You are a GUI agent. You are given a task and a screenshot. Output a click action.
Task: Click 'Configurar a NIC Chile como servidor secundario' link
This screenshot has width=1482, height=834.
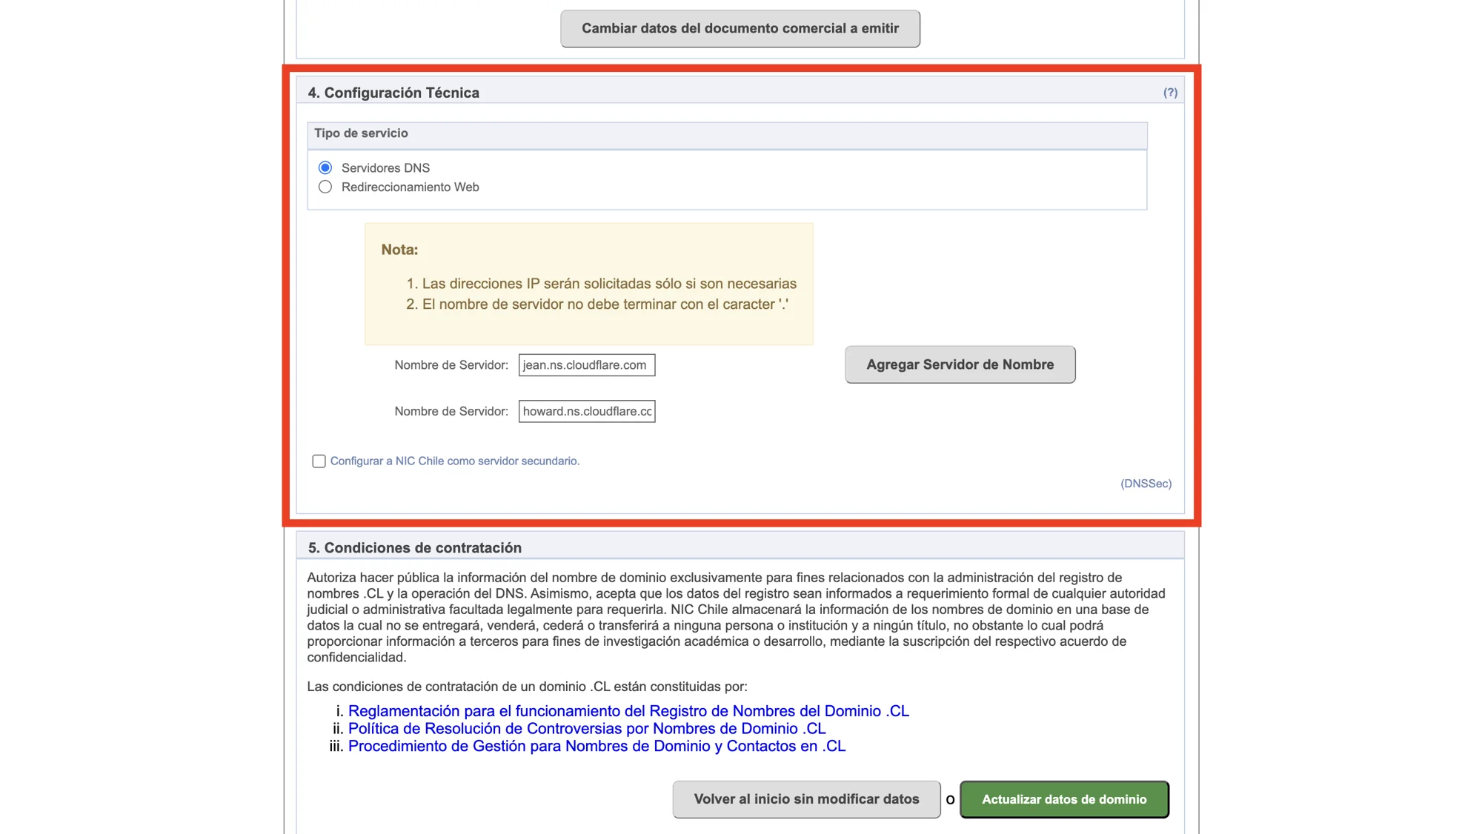454,461
